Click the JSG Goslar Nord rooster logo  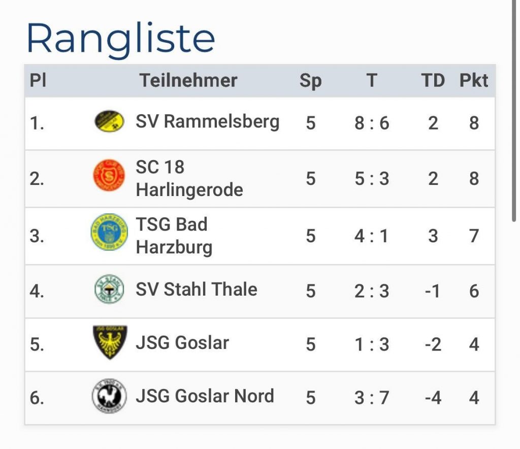109,396
